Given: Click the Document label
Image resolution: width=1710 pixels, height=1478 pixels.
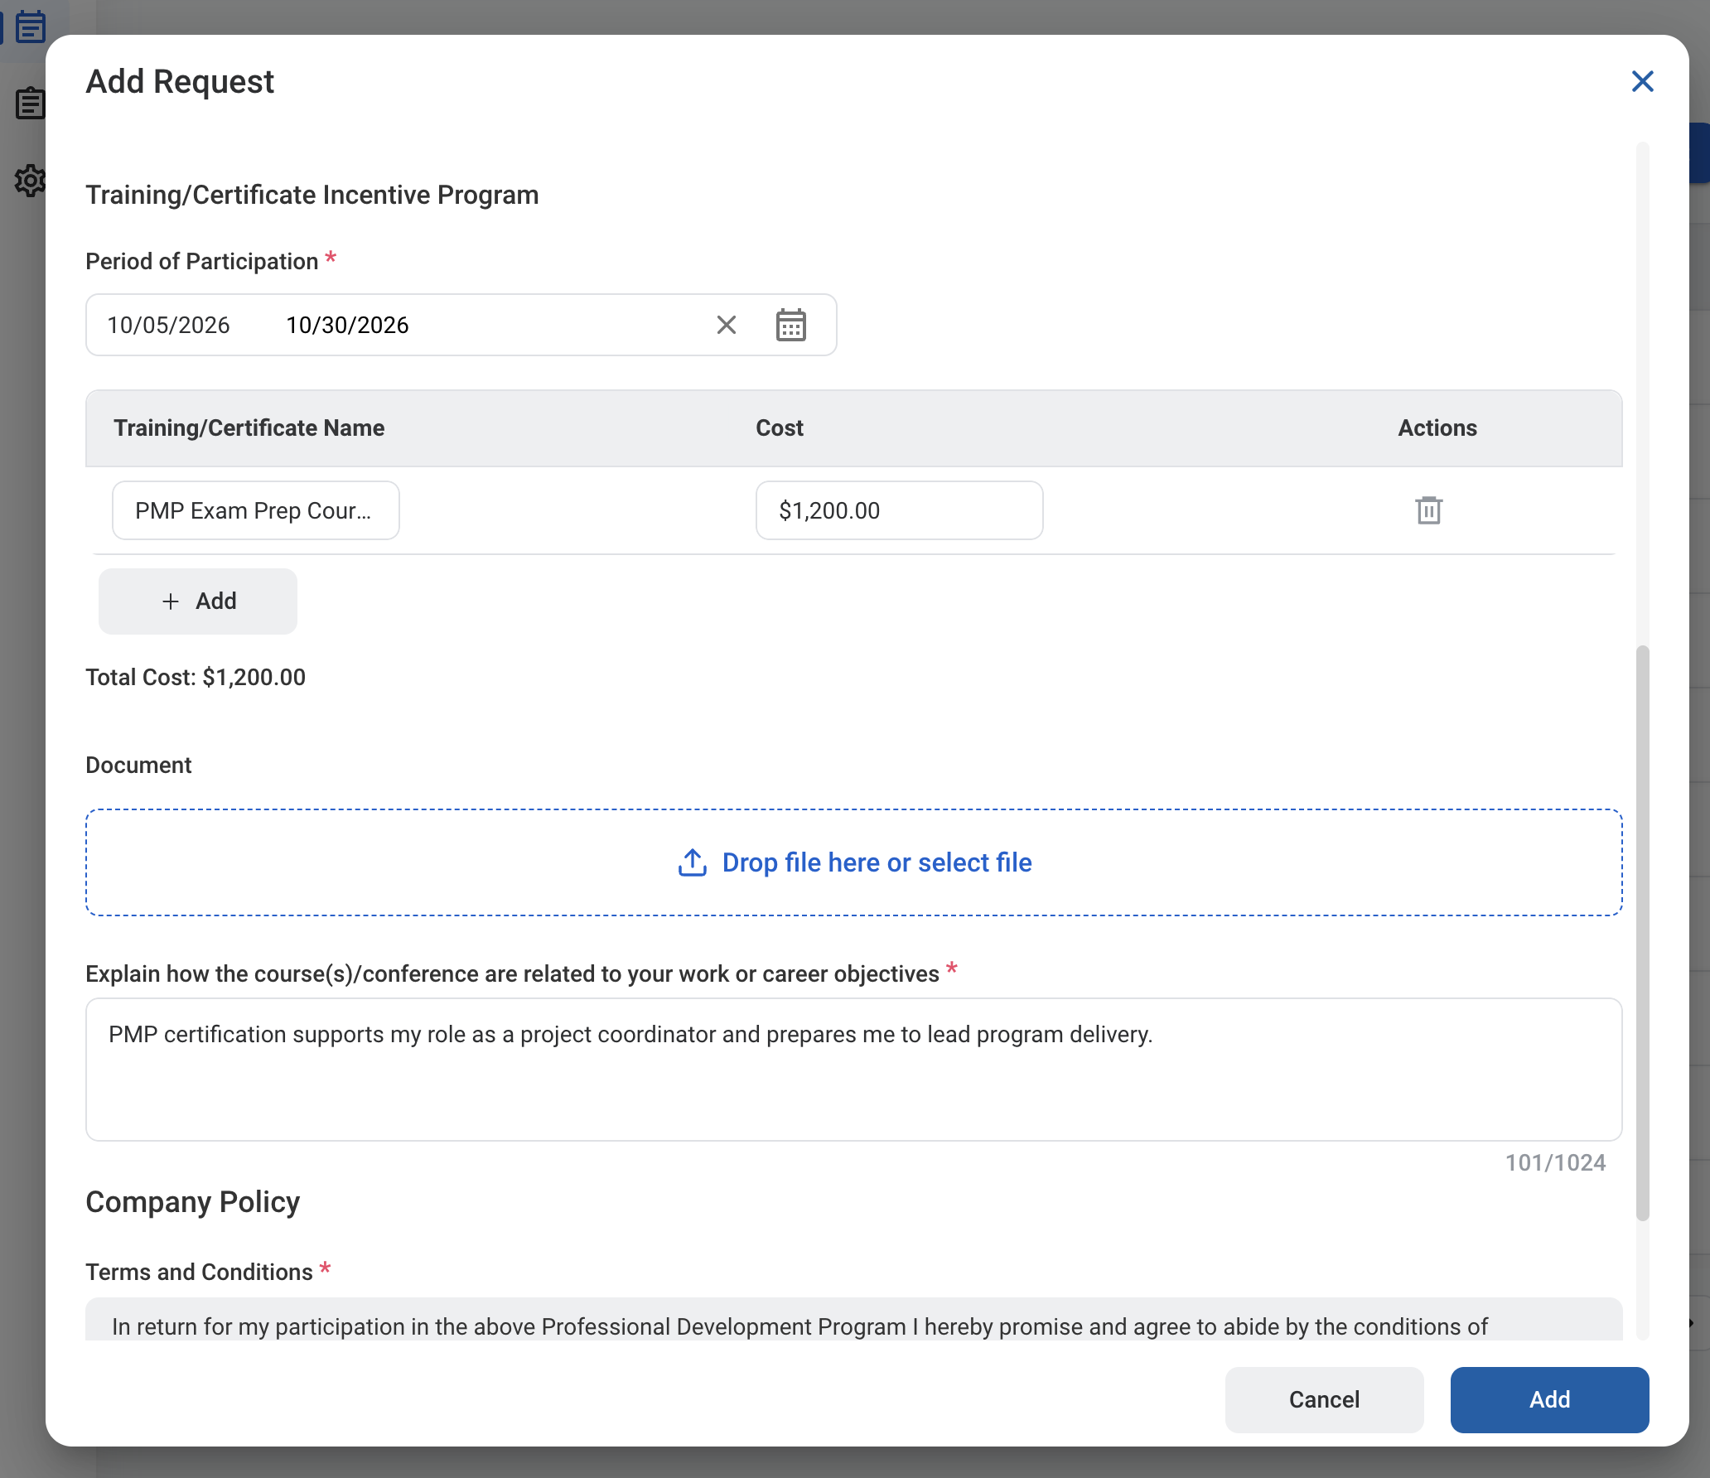Looking at the screenshot, I should [x=138, y=766].
